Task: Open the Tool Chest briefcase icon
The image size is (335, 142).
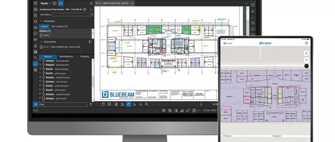Action: tap(36, 28)
